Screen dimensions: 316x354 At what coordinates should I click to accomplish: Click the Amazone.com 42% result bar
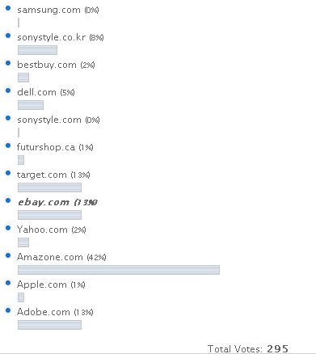[119, 270]
